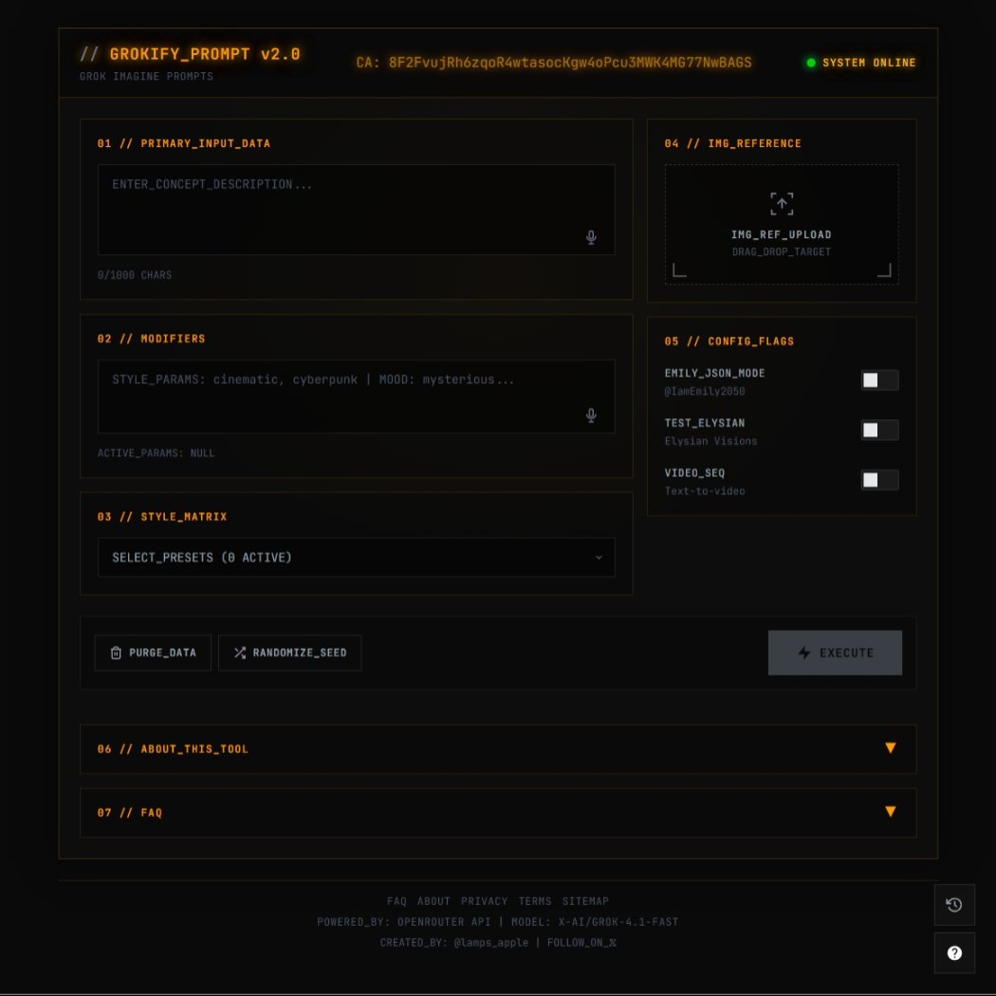Click the Elysian Visions description text
The width and height of the screenshot is (996, 996).
pos(710,441)
